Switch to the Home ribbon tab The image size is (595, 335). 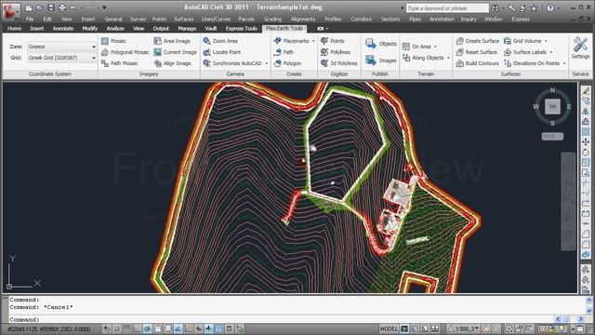pos(15,29)
